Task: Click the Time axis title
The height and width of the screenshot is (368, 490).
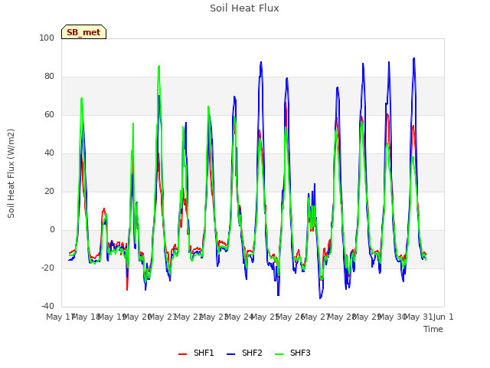Action: (x=433, y=329)
